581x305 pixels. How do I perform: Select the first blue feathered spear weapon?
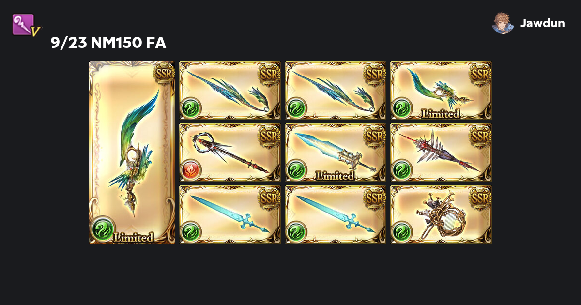tap(230, 91)
